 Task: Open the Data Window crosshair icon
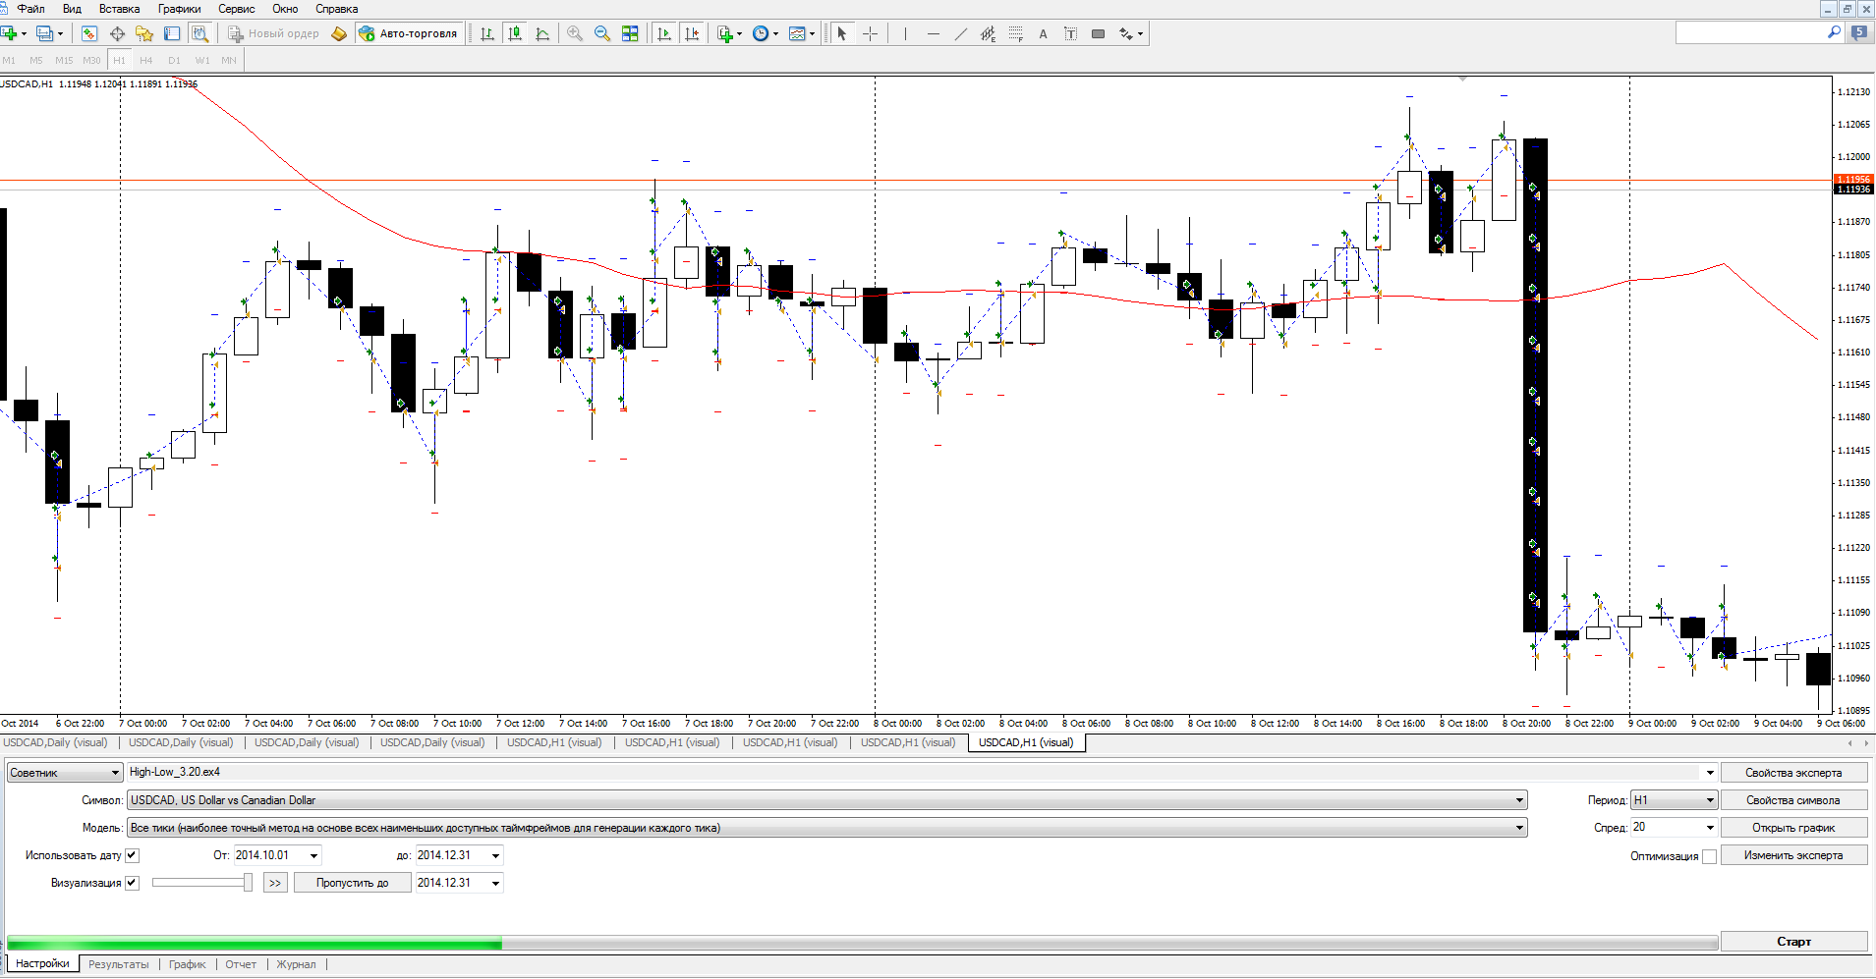click(x=117, y=33)
